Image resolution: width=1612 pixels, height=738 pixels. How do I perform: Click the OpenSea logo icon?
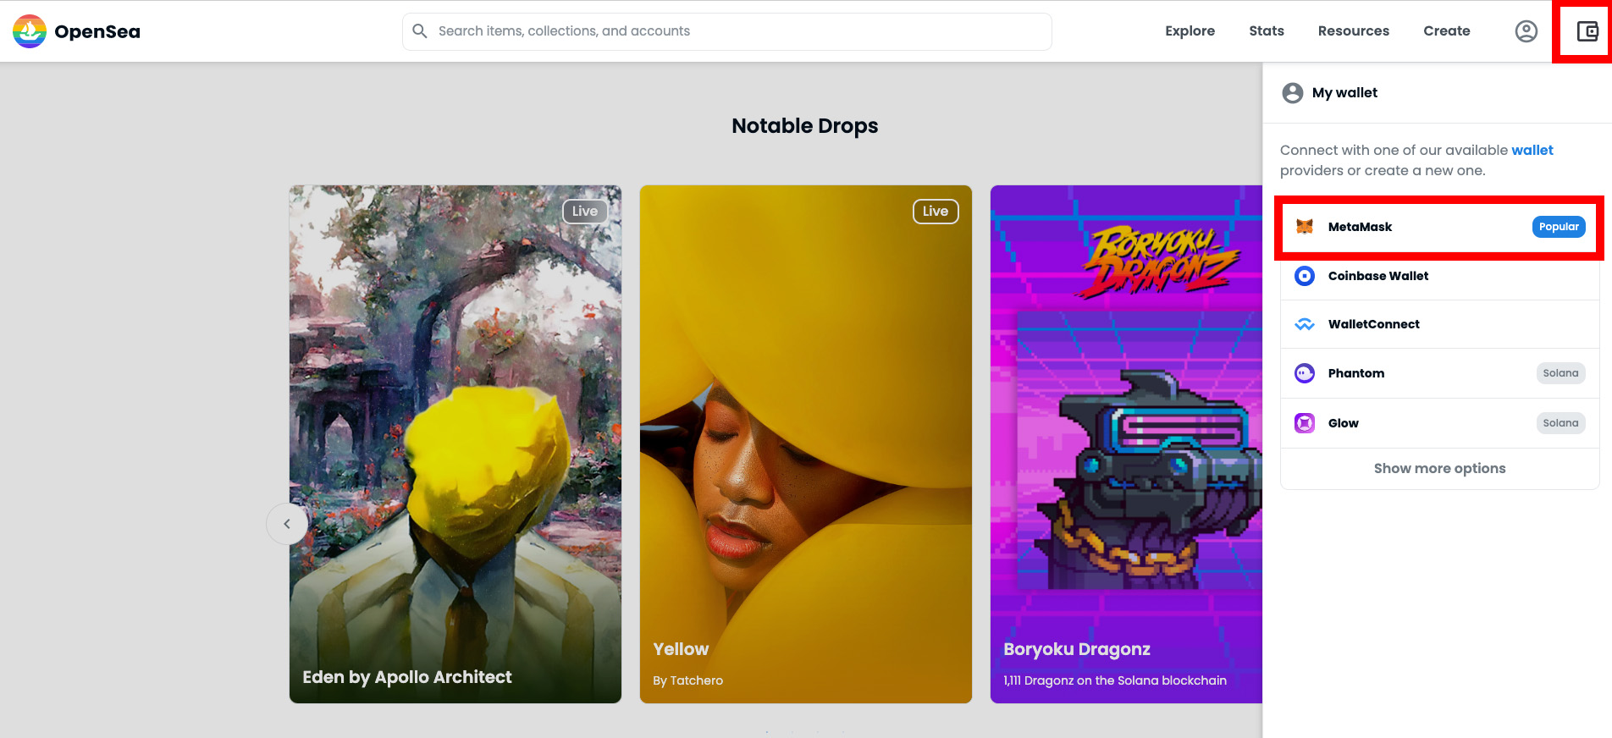pos(30,31)
